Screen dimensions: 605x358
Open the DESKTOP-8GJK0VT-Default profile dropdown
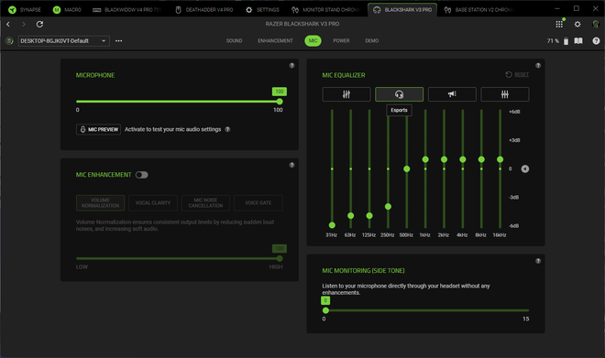[63, 41]
